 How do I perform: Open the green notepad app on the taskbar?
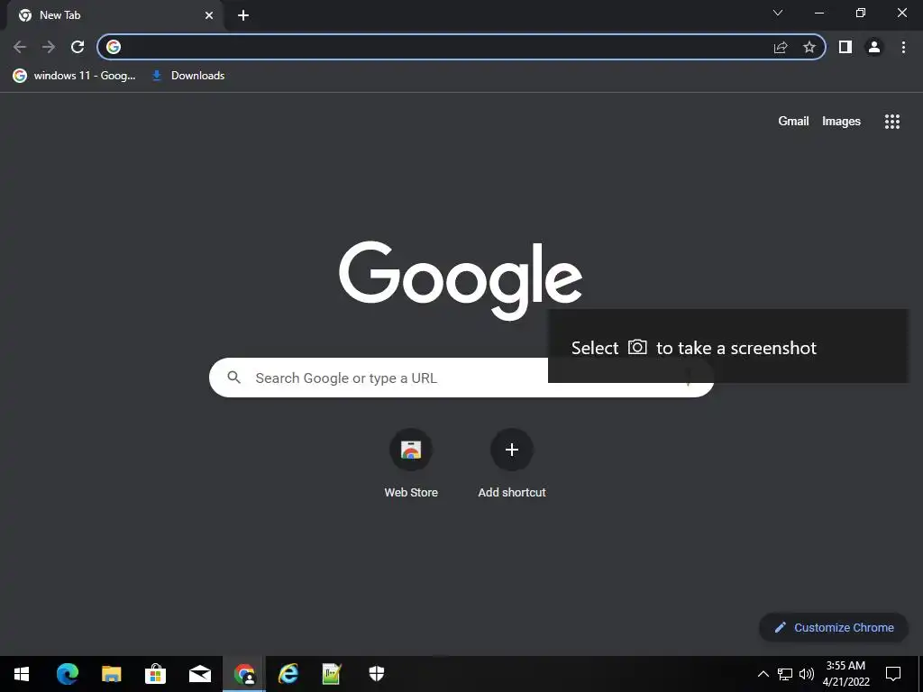(332, 674)
